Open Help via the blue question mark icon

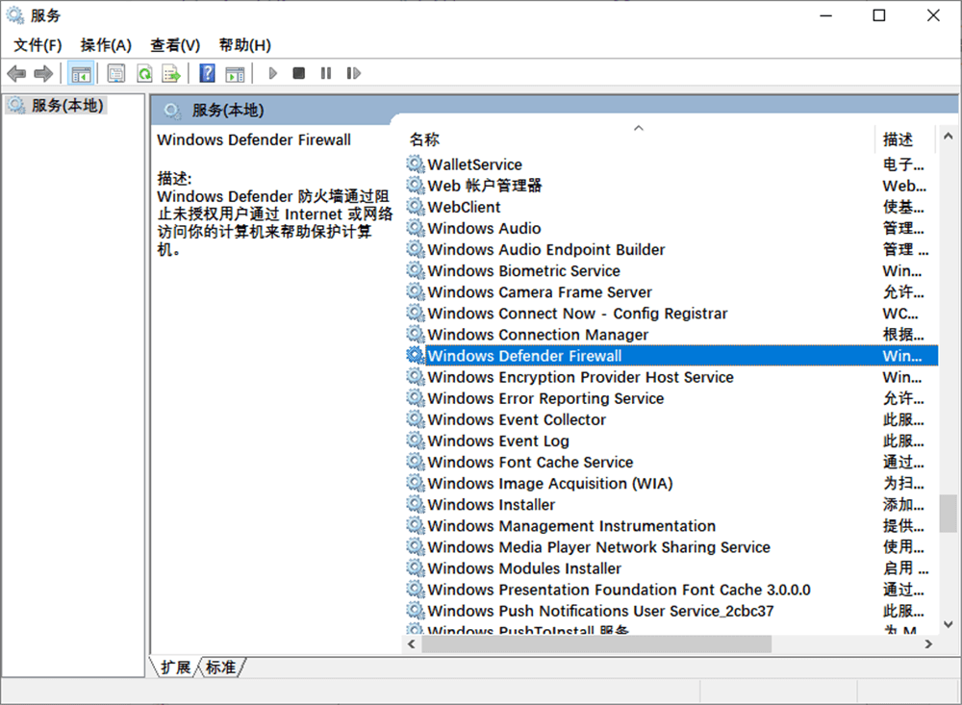[x=207, y=73]
